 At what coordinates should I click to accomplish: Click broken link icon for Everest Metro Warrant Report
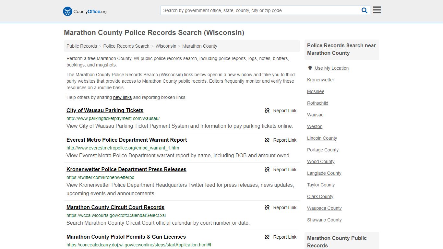[267, 140]
